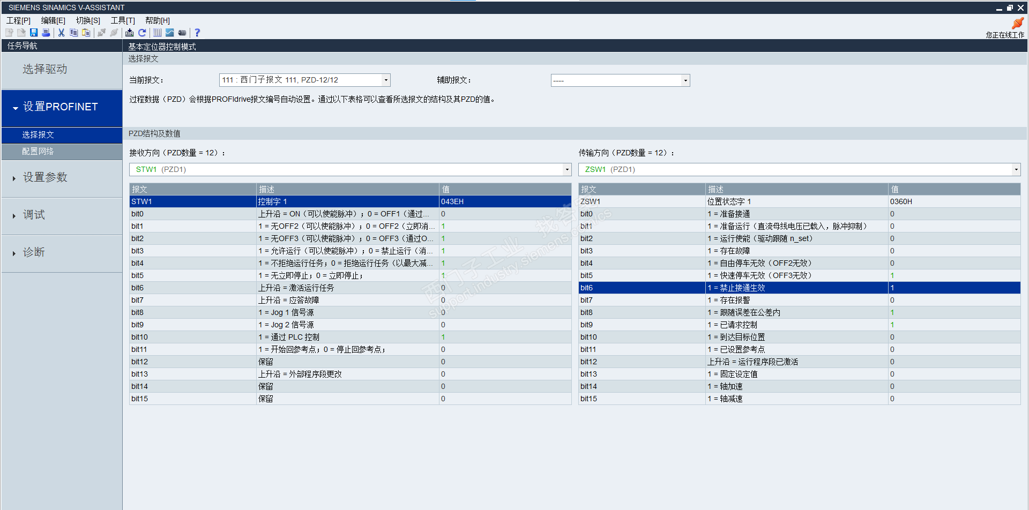Viewport: 1029px width, 510px height.
Task: Expand the 调试 navigation section
Action: coord(62,215)
